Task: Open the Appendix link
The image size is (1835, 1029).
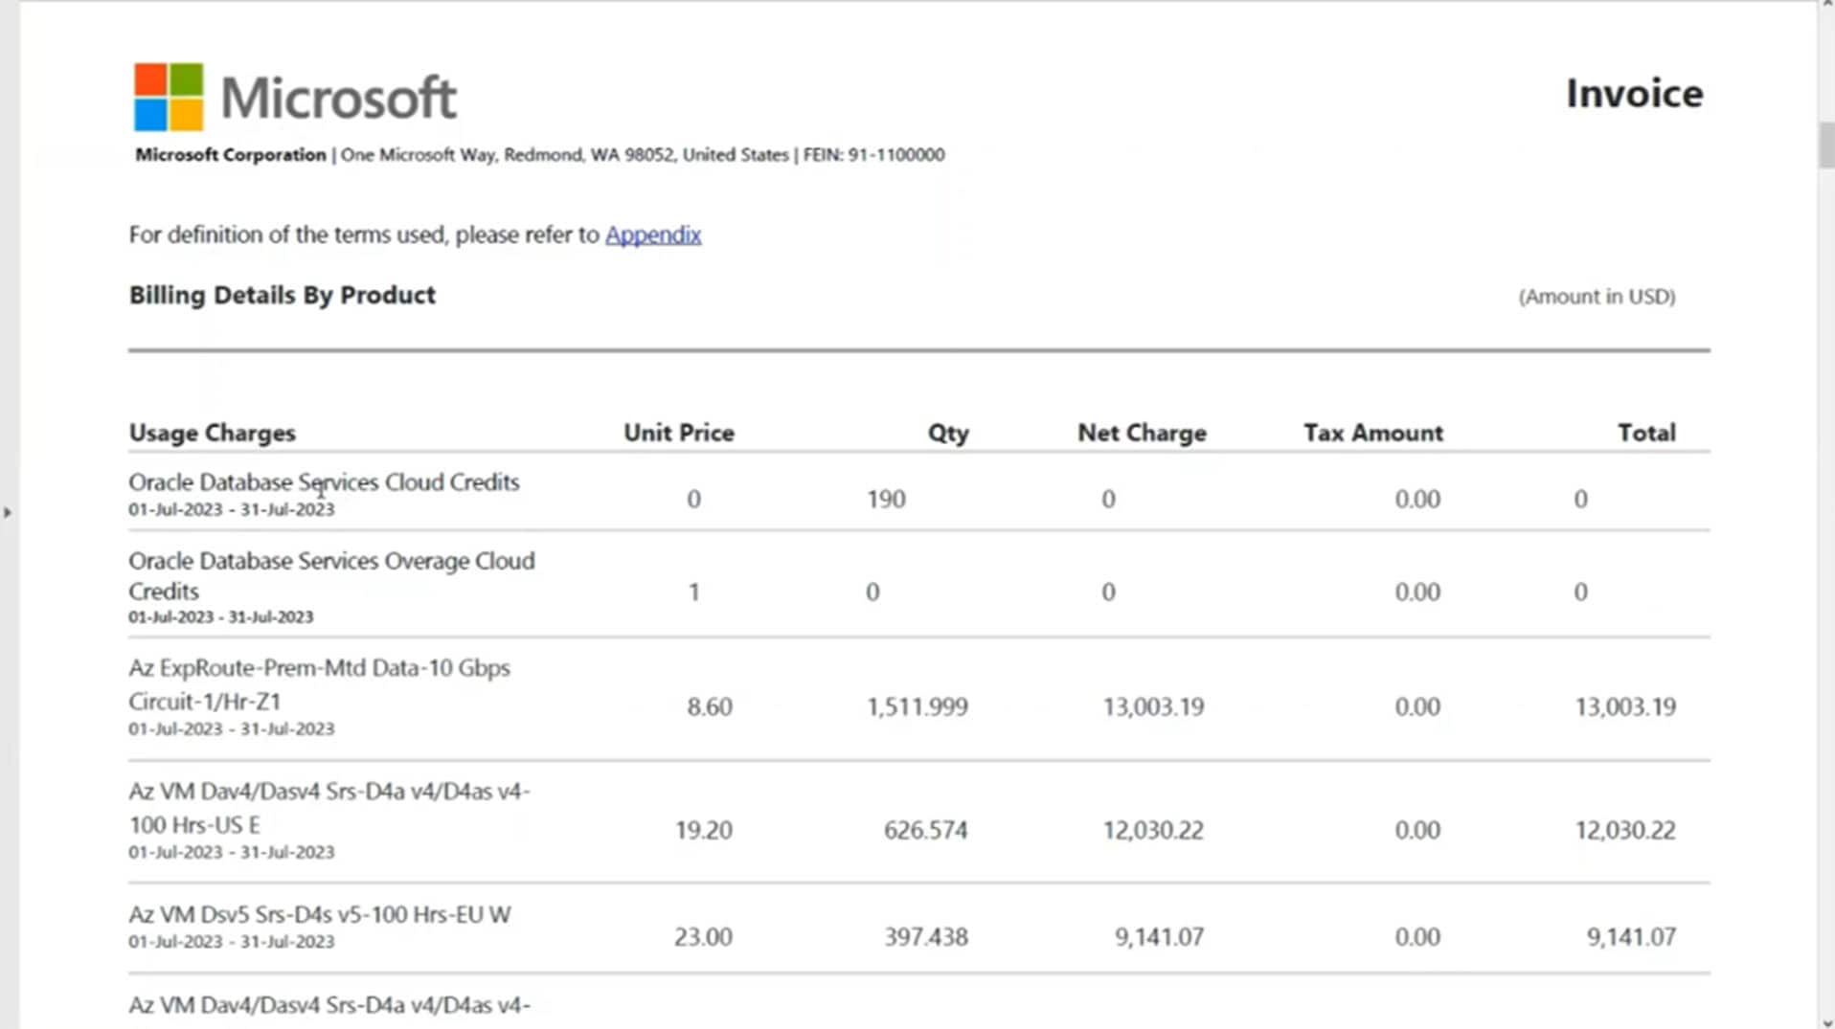Action: point(653,235)
